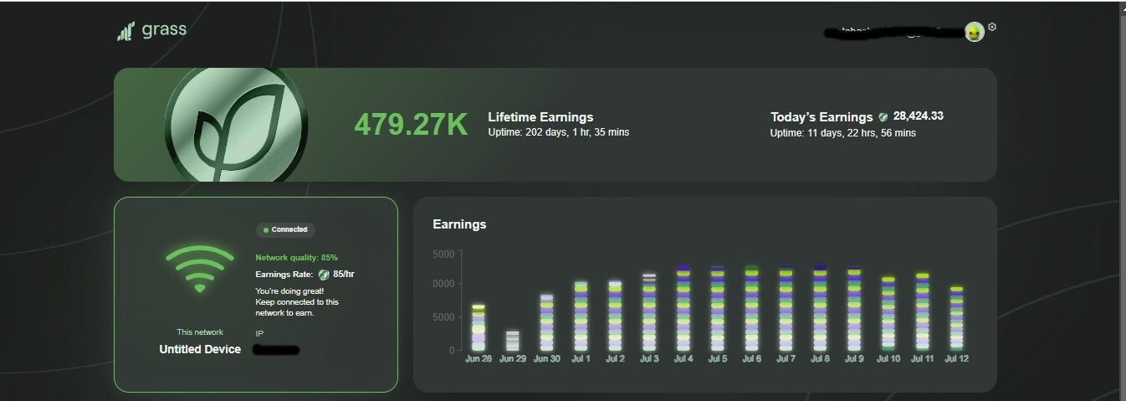Open the settings gear icon
The width and height of the screenshot is (1126, 401).
(992, 27)
